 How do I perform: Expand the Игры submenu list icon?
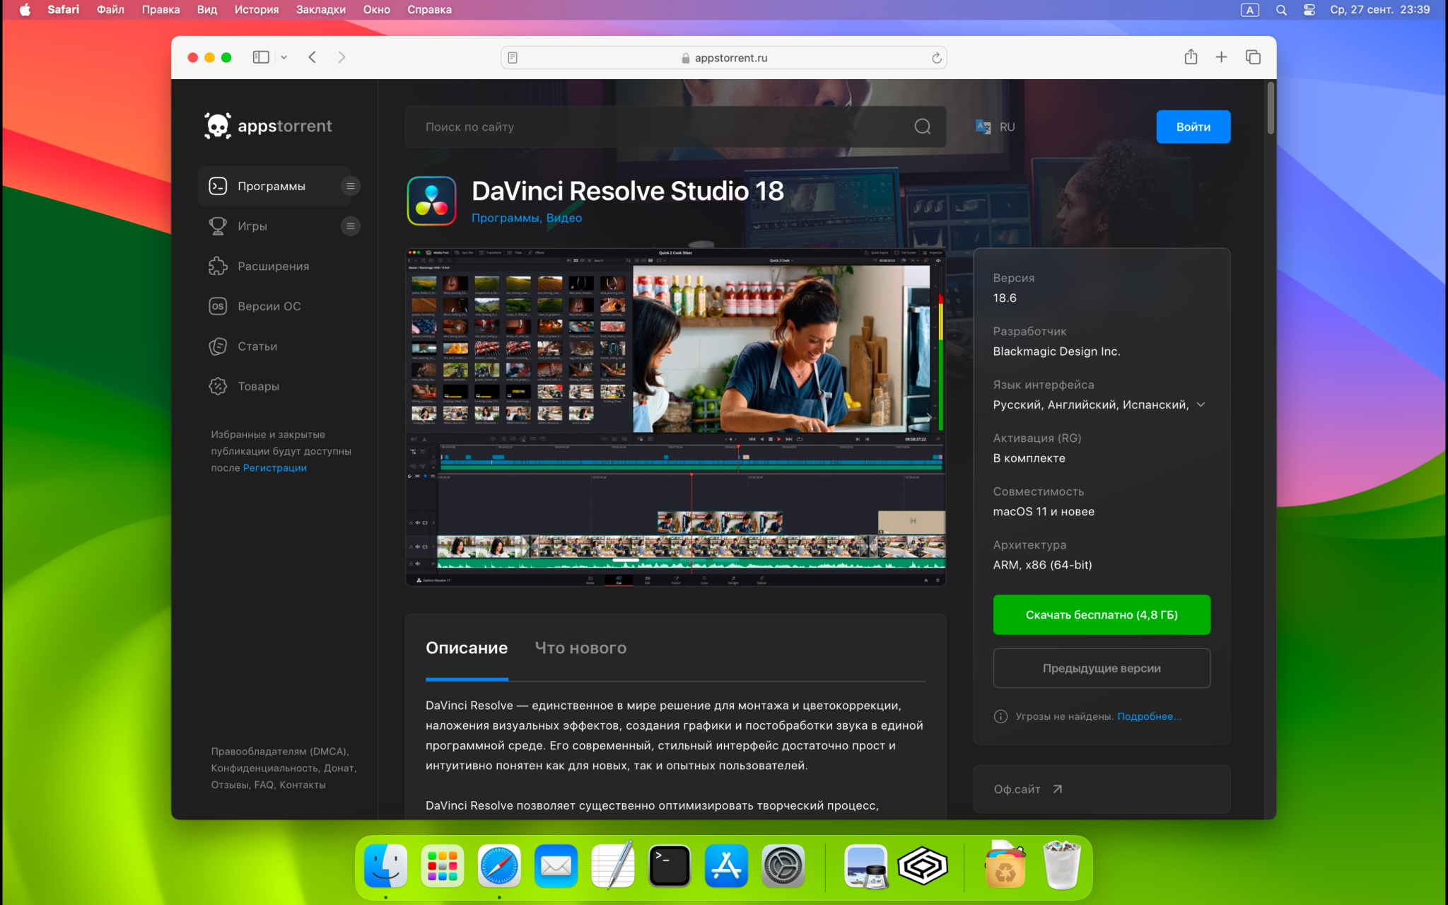coord(350,226)
